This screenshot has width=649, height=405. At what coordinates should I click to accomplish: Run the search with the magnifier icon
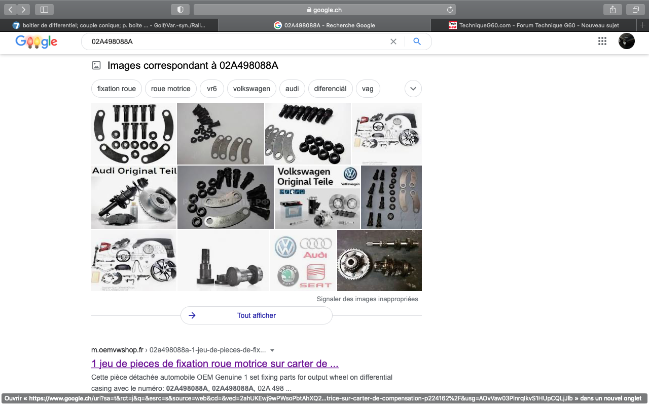pos(417,42)
